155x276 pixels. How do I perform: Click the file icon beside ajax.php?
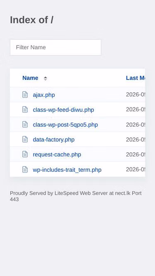(25, 94)
